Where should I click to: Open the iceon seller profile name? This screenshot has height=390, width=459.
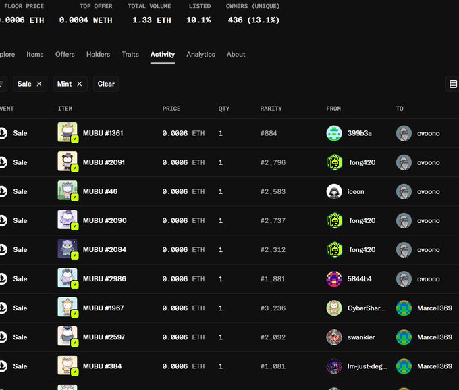click(x=356, y=191)
